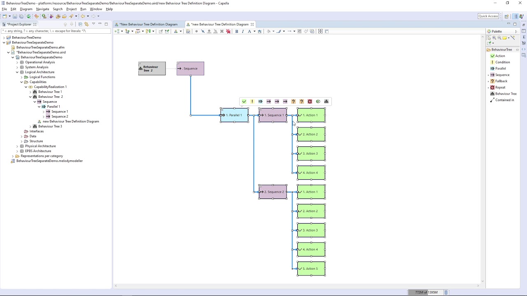Expand the Behaviour Tree 1 node
Viewport: 527px width, 296px height.
30,92
